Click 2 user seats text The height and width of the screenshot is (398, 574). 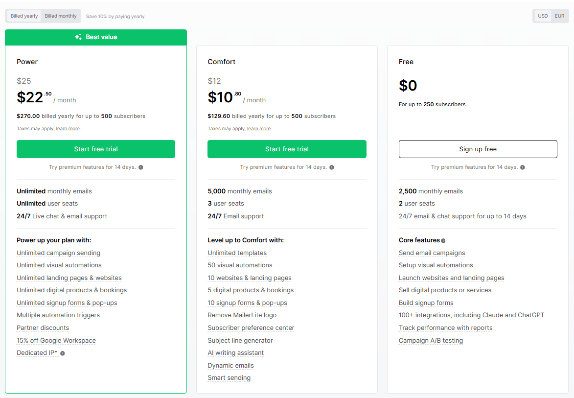(417, 203)
